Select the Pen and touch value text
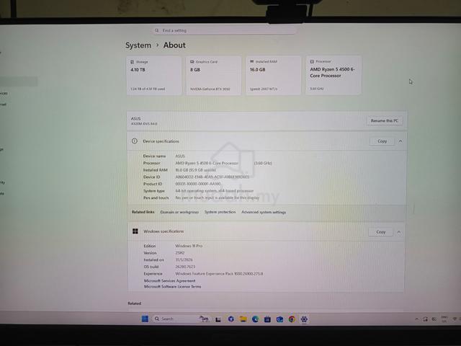 pos(218,198)
